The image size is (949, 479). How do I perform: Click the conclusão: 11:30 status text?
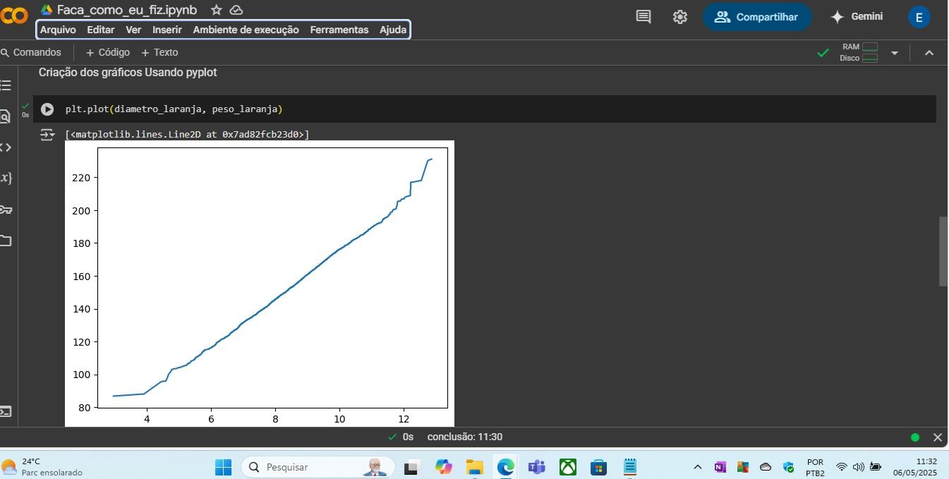pos(465,437)
